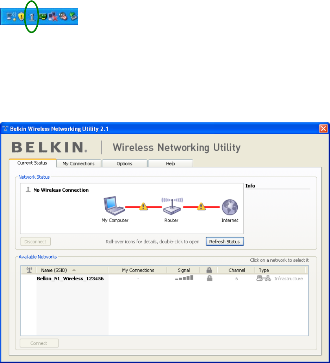330x363 pixels.
Task: Click the Safely Remove Hardware tray icon
Action: pos(73,16)
